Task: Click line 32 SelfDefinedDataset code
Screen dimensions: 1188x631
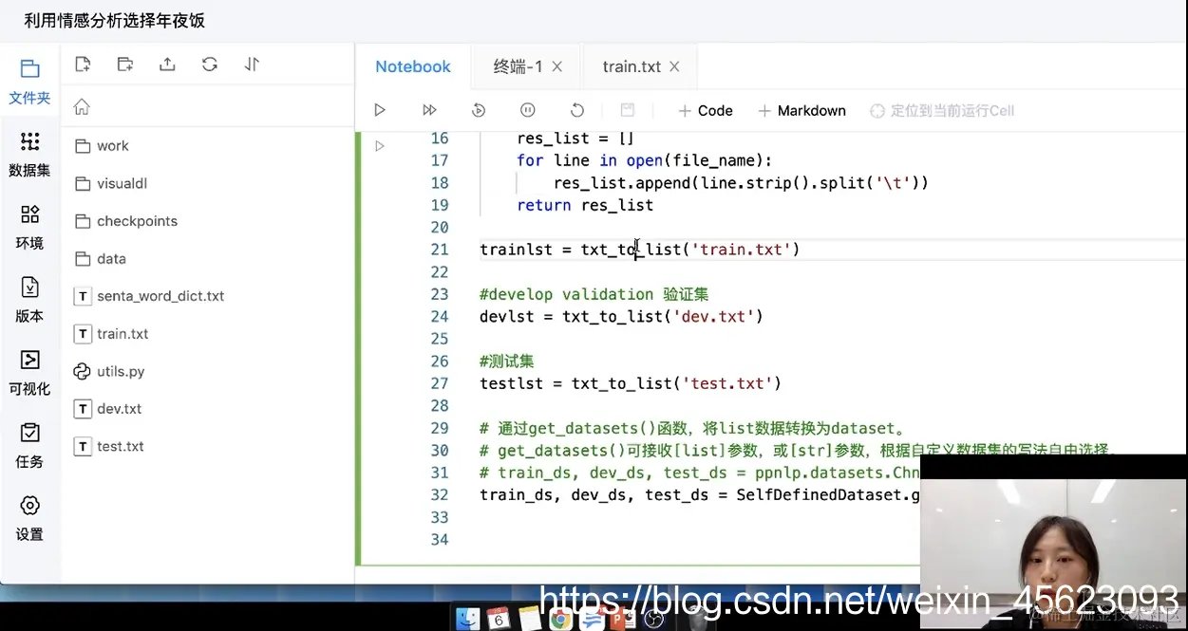Action: point(700,495)
